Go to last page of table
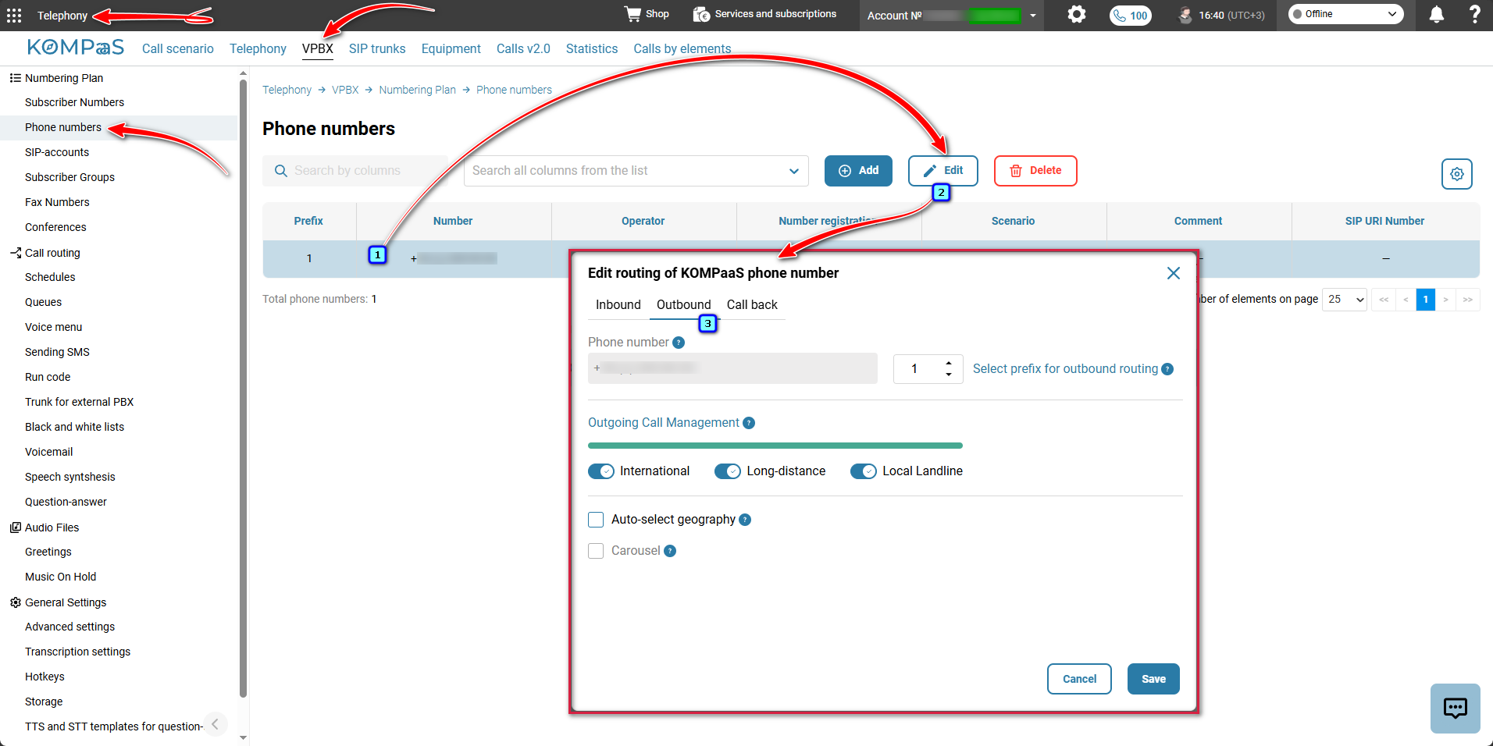The width and height of the screenshot is (1493, 746). tap(1468, 300)
